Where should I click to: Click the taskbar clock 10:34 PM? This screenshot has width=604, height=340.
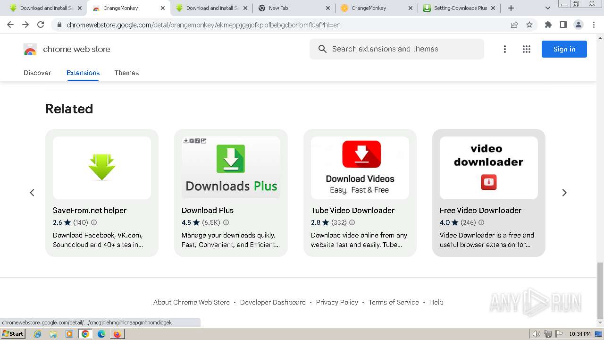click(x=580, y=334)
